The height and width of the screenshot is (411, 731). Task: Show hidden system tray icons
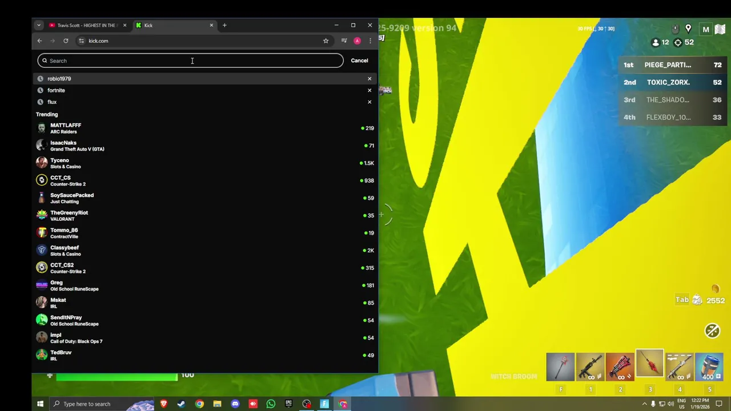tap(645, 404)
